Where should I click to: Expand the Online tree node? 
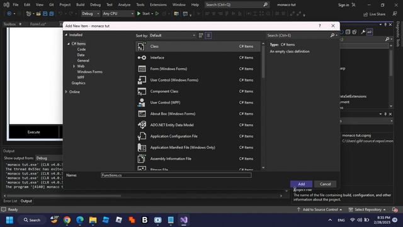pyautogui.click(x=66, y=92)
